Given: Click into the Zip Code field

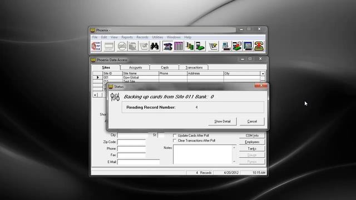Looking at the screenshot, I should [x=131, y=142].
